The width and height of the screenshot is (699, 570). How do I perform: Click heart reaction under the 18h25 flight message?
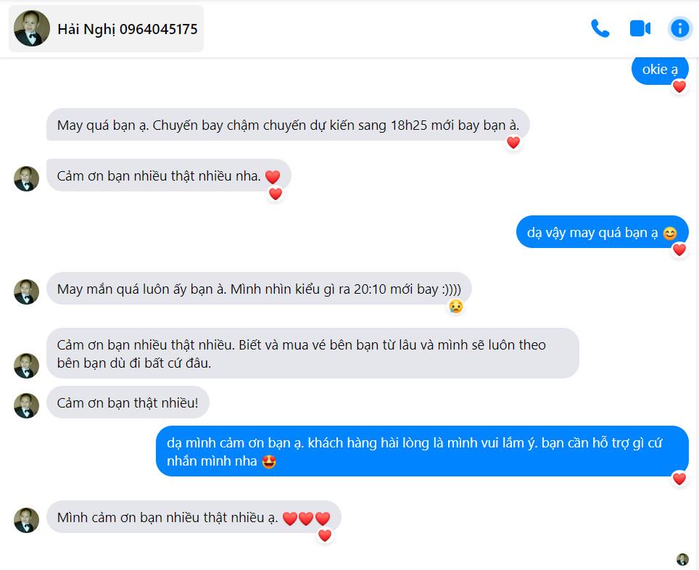pos(513,142)
